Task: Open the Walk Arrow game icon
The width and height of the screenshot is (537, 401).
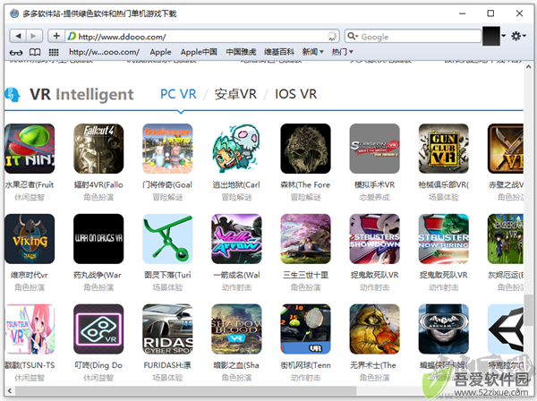Action: point(236,239)
